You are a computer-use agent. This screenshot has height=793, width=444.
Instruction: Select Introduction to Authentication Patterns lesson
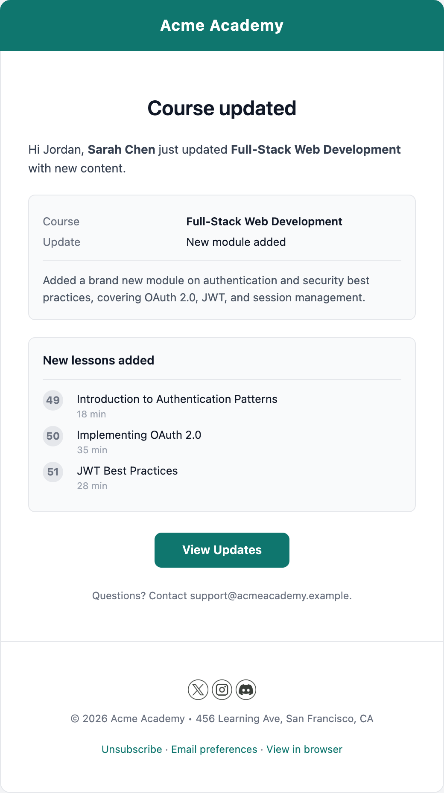tap(177, 399)
